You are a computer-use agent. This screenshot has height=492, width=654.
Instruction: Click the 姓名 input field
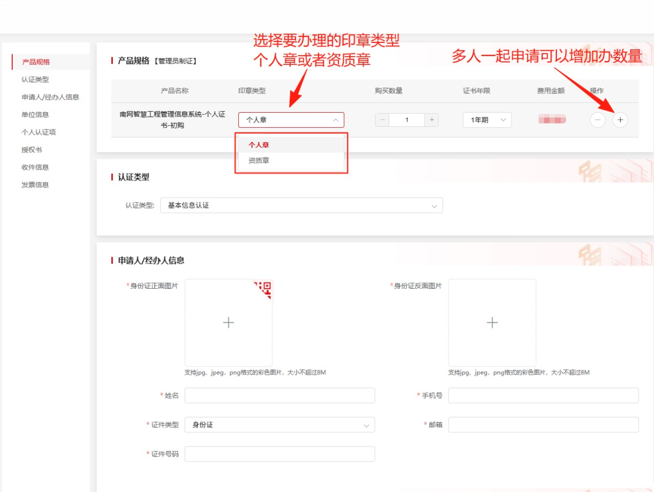click(279, 396)
